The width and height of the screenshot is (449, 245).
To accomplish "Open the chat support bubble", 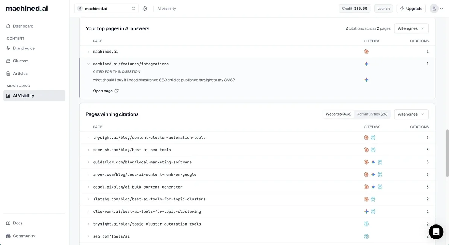I will click(436, 232).
